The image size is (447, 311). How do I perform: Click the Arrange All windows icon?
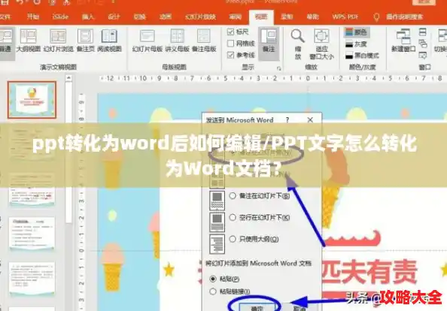coord(423,32)
